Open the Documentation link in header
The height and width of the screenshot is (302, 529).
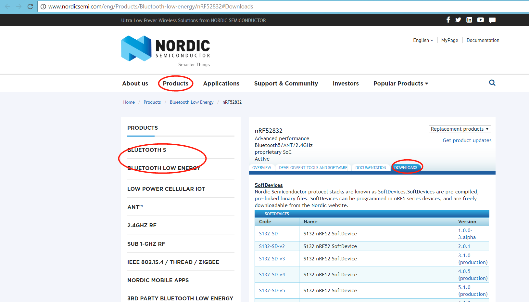(x=483, y=40)
